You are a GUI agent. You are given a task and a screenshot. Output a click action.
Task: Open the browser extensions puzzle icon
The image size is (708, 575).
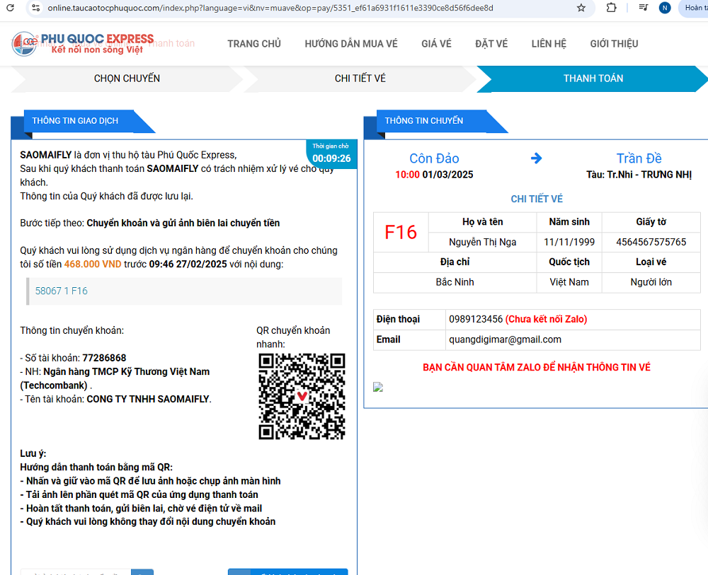pos(612,8)
